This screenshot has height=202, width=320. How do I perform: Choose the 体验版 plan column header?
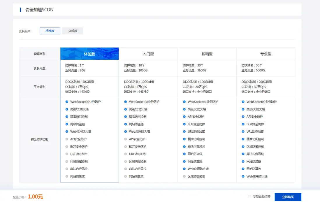pyautogui.click(x=89, y=54)
